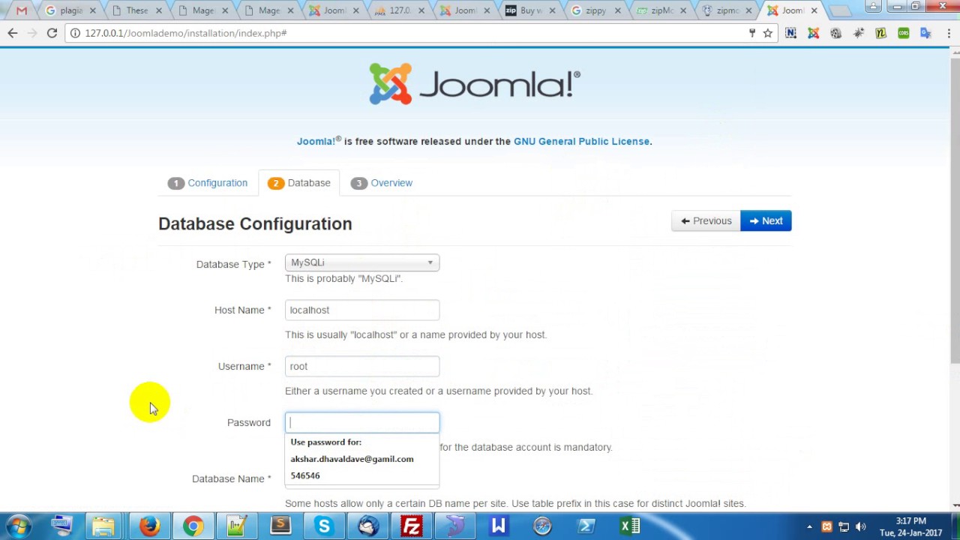The height and width of the screenshot is (540, 960).
Task: Switch to 127.0 phpMyAdmin browser tab
Action: pyautogui.click(x=399, y=10)
